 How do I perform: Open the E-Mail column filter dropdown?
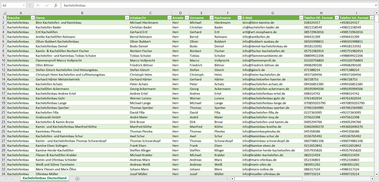coord(301,18)
